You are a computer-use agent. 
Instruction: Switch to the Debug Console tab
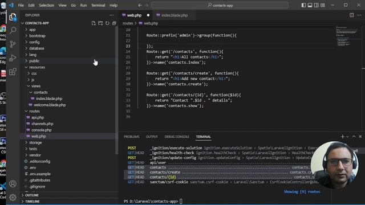pos(177,137)
